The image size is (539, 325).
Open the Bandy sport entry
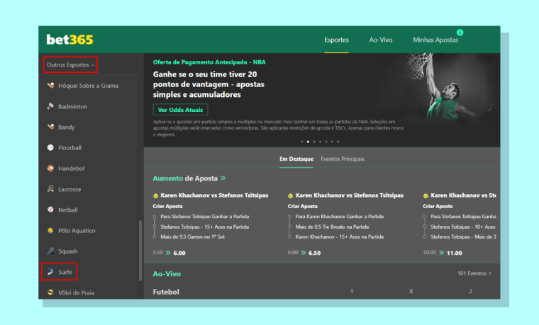[x=67, y=127]
